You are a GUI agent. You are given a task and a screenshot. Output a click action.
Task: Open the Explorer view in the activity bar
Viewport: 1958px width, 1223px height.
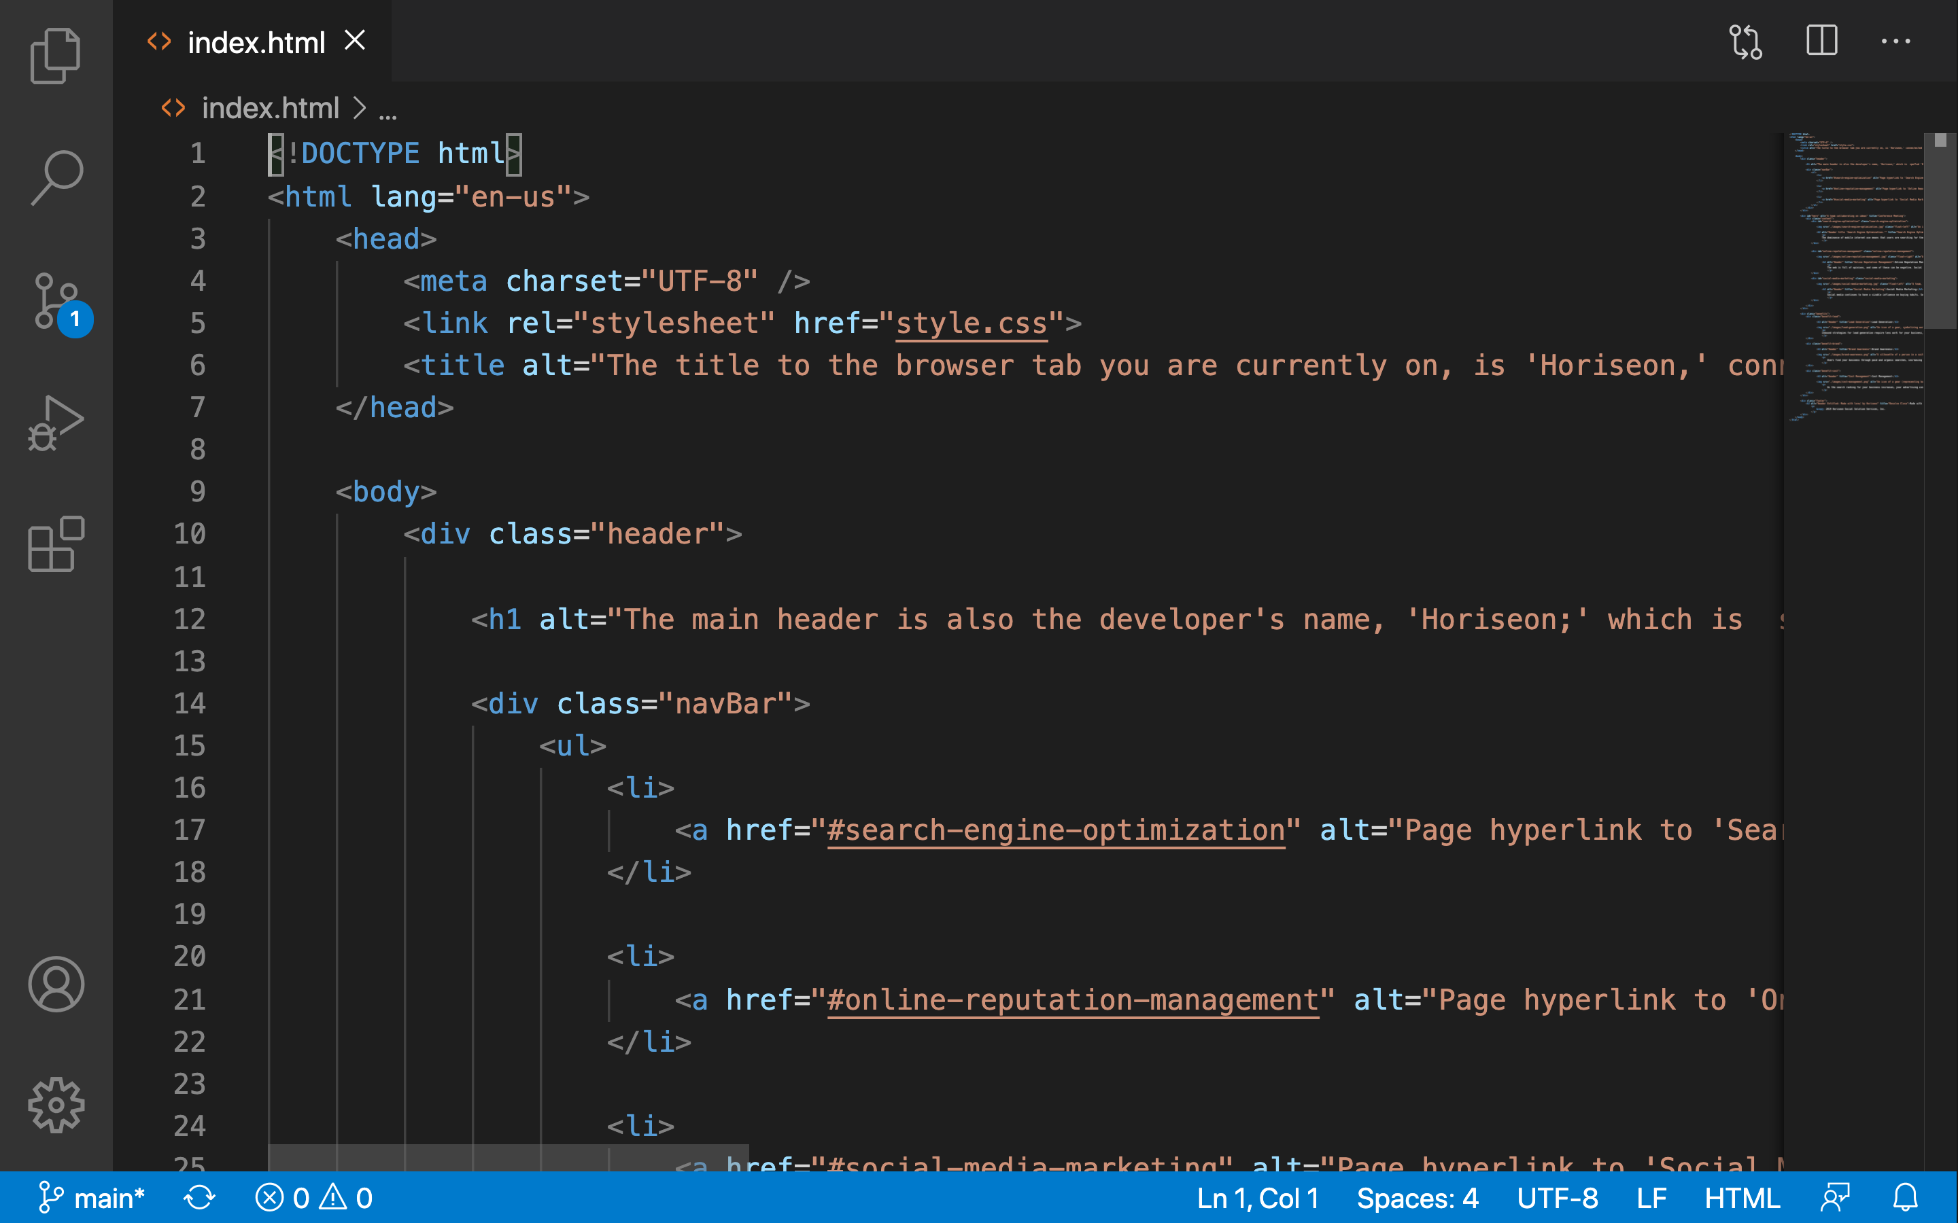click(55, 55)
